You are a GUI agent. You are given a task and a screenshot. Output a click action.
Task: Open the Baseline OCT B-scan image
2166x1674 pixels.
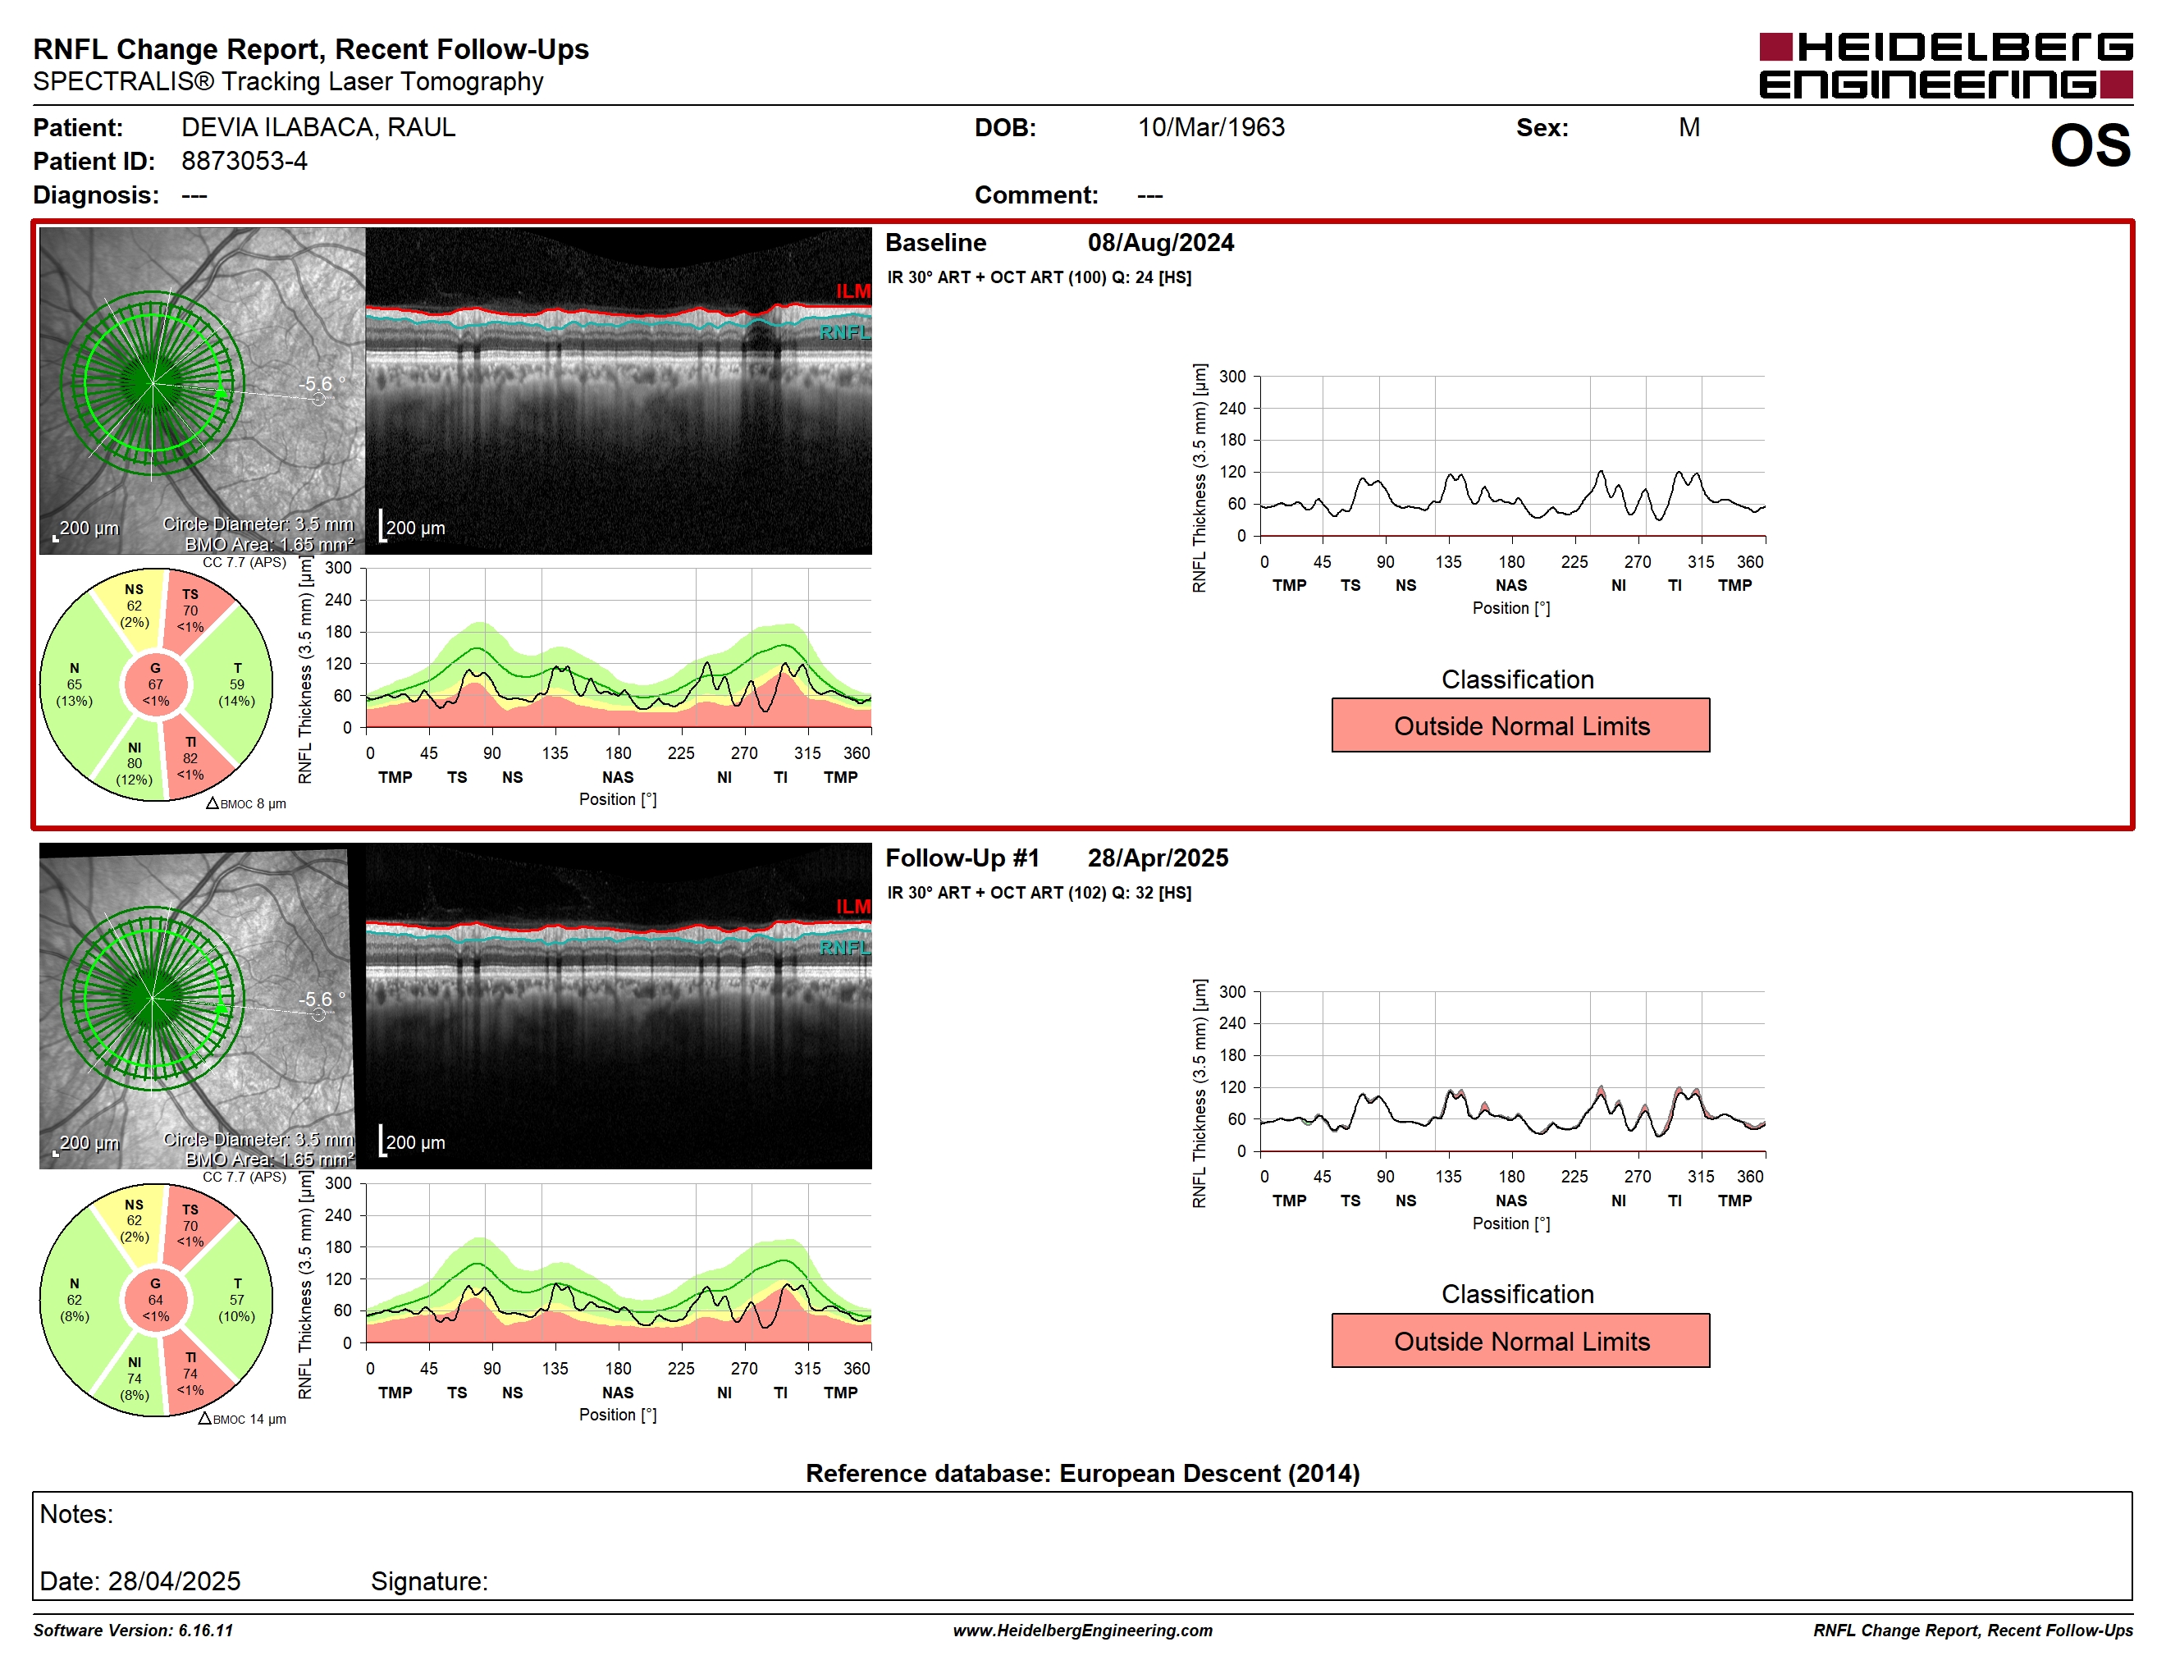619,391
